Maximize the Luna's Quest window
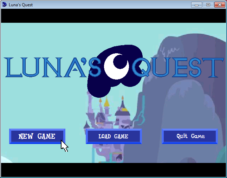227x178 pixels. [208, 5]
